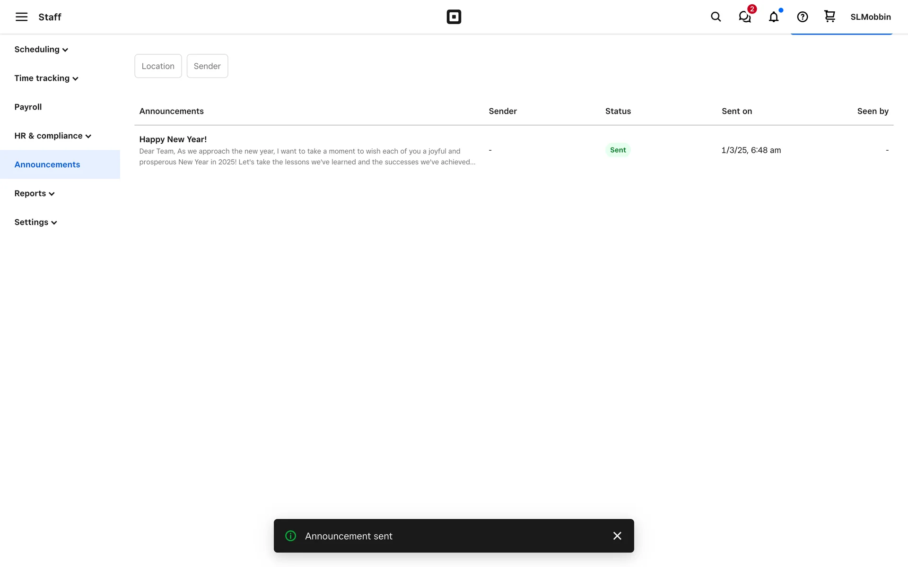908x567 pixels.
Task: Expand the HR & compliance section
Action: 52,136
